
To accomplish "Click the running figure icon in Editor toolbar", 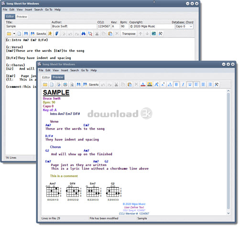I will coord(50,34).
